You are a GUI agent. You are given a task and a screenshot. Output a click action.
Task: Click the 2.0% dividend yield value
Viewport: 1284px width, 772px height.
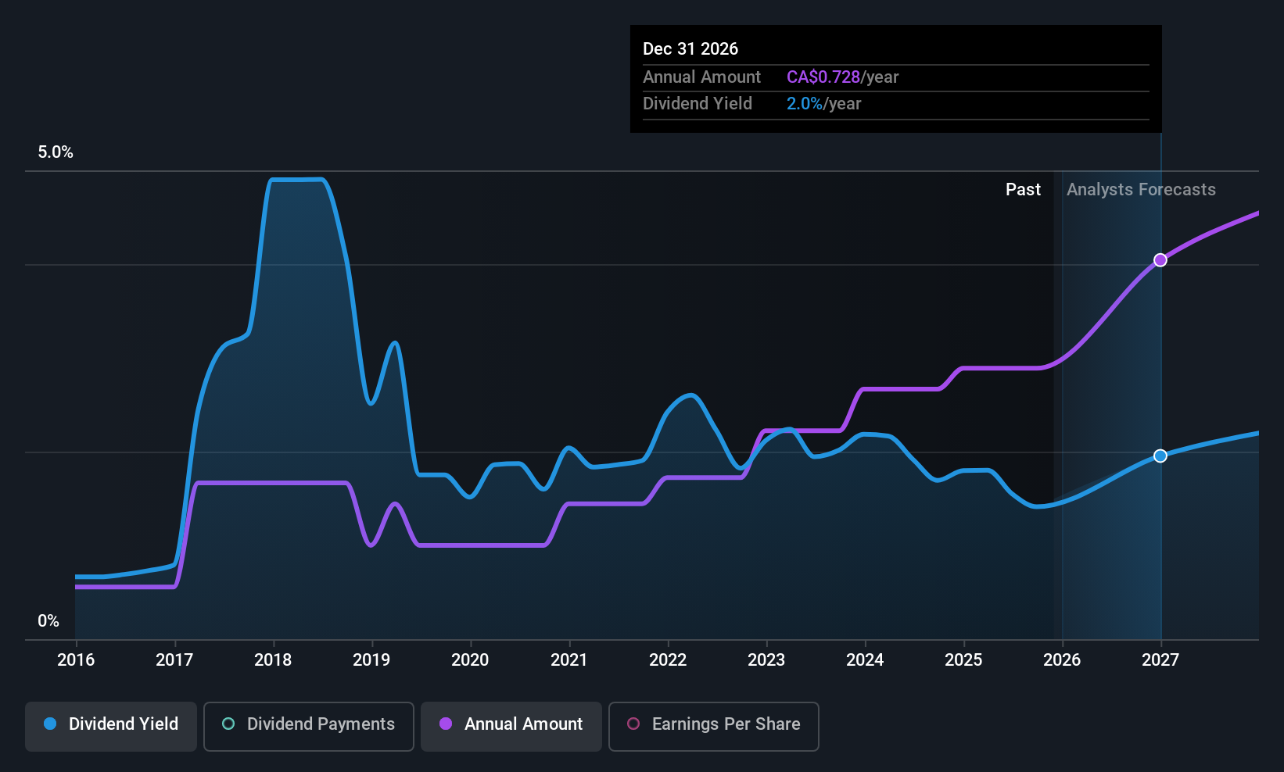[804, 104]
